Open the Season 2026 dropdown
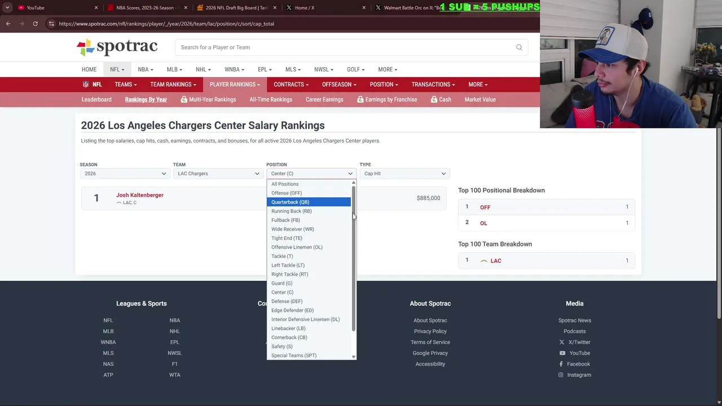Screen dimensions: 722x406 click(x=125, y=174)
